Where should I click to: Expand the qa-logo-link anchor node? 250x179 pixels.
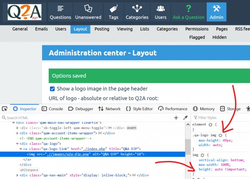pos(20,148)
